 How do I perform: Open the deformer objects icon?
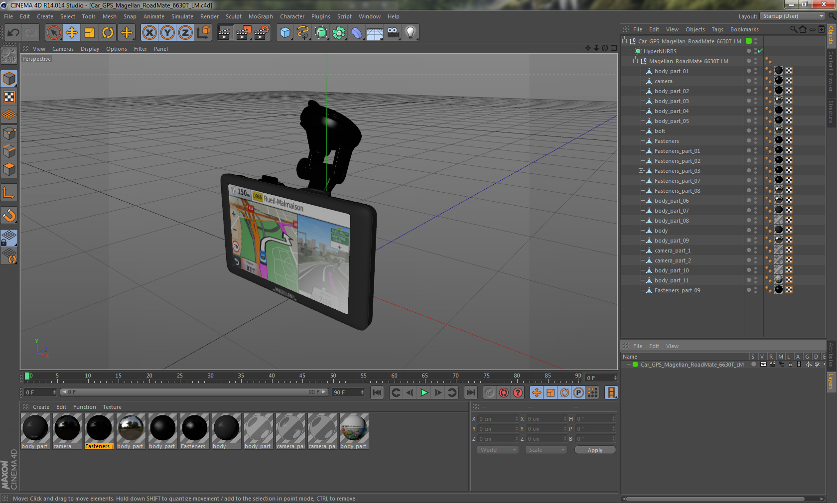point(357,33)
